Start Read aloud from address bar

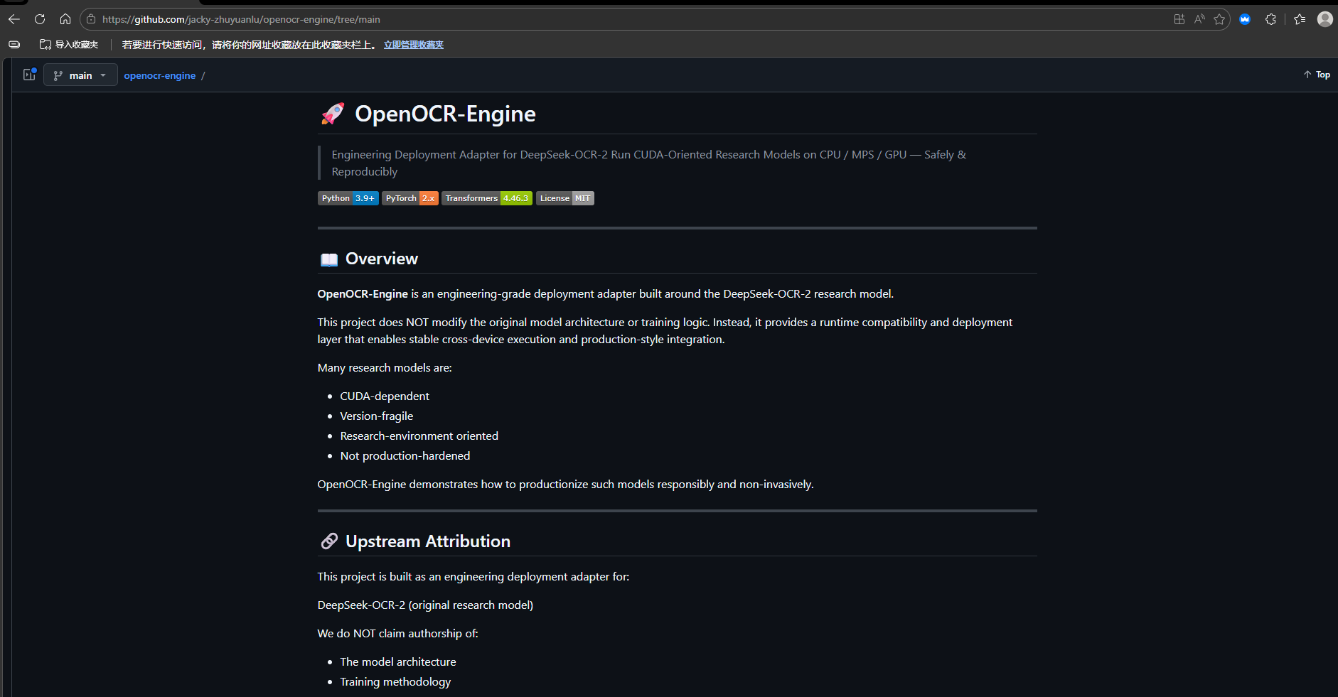(1199, 19)
